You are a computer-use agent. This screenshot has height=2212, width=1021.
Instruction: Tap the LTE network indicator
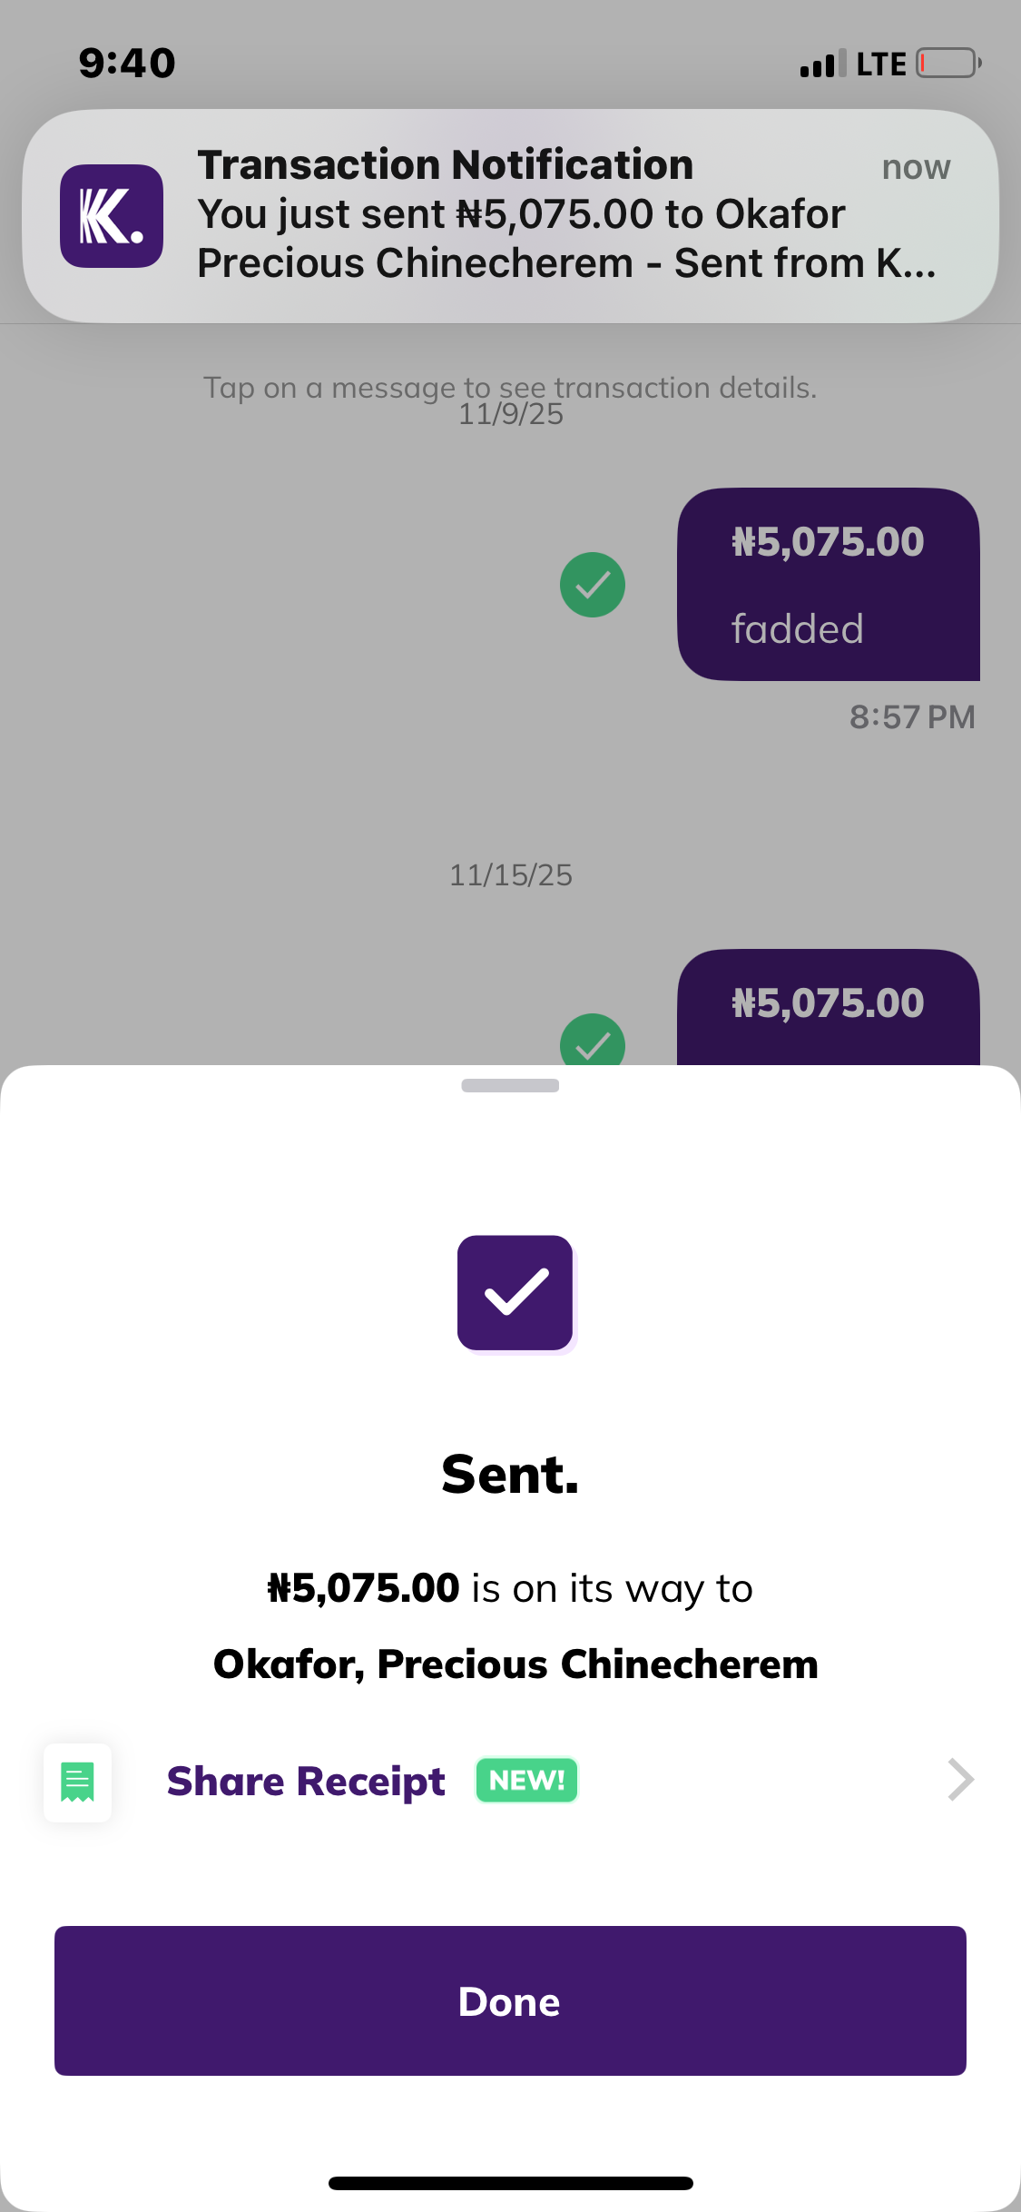[x=880, y=64]
